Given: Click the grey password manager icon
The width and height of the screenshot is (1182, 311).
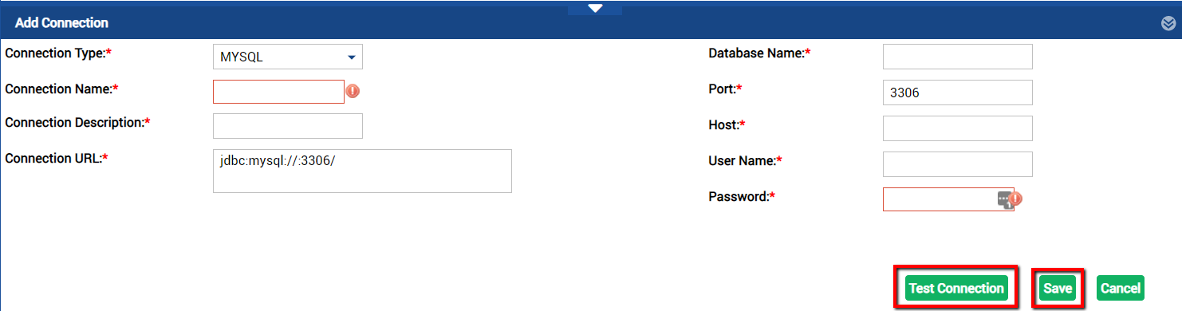Looking at the screenshot, I should click(x=1004, y=199).
